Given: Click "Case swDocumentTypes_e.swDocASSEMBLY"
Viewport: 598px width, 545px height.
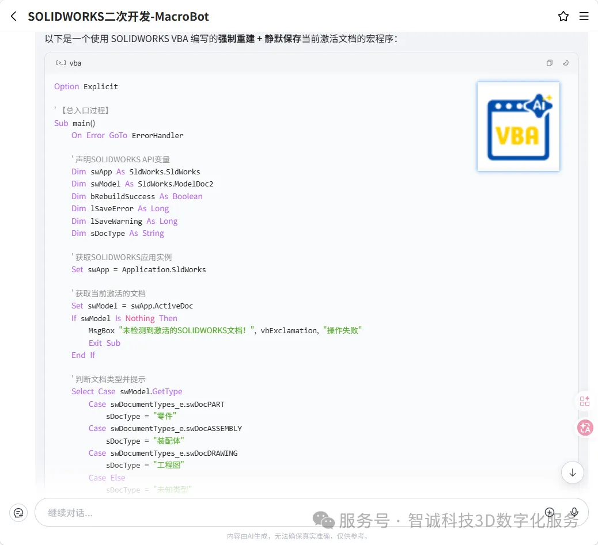Looking at the screenshot, I should point(165,428).
